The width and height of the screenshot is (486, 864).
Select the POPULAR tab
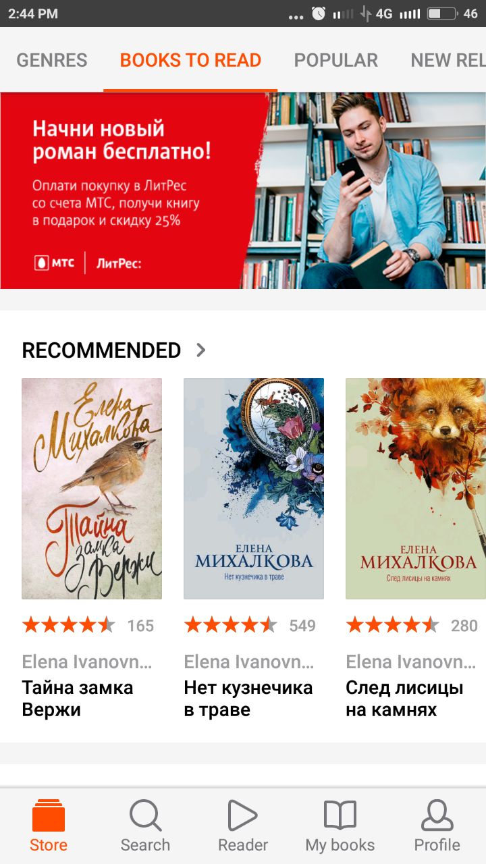tap(335, 60)
